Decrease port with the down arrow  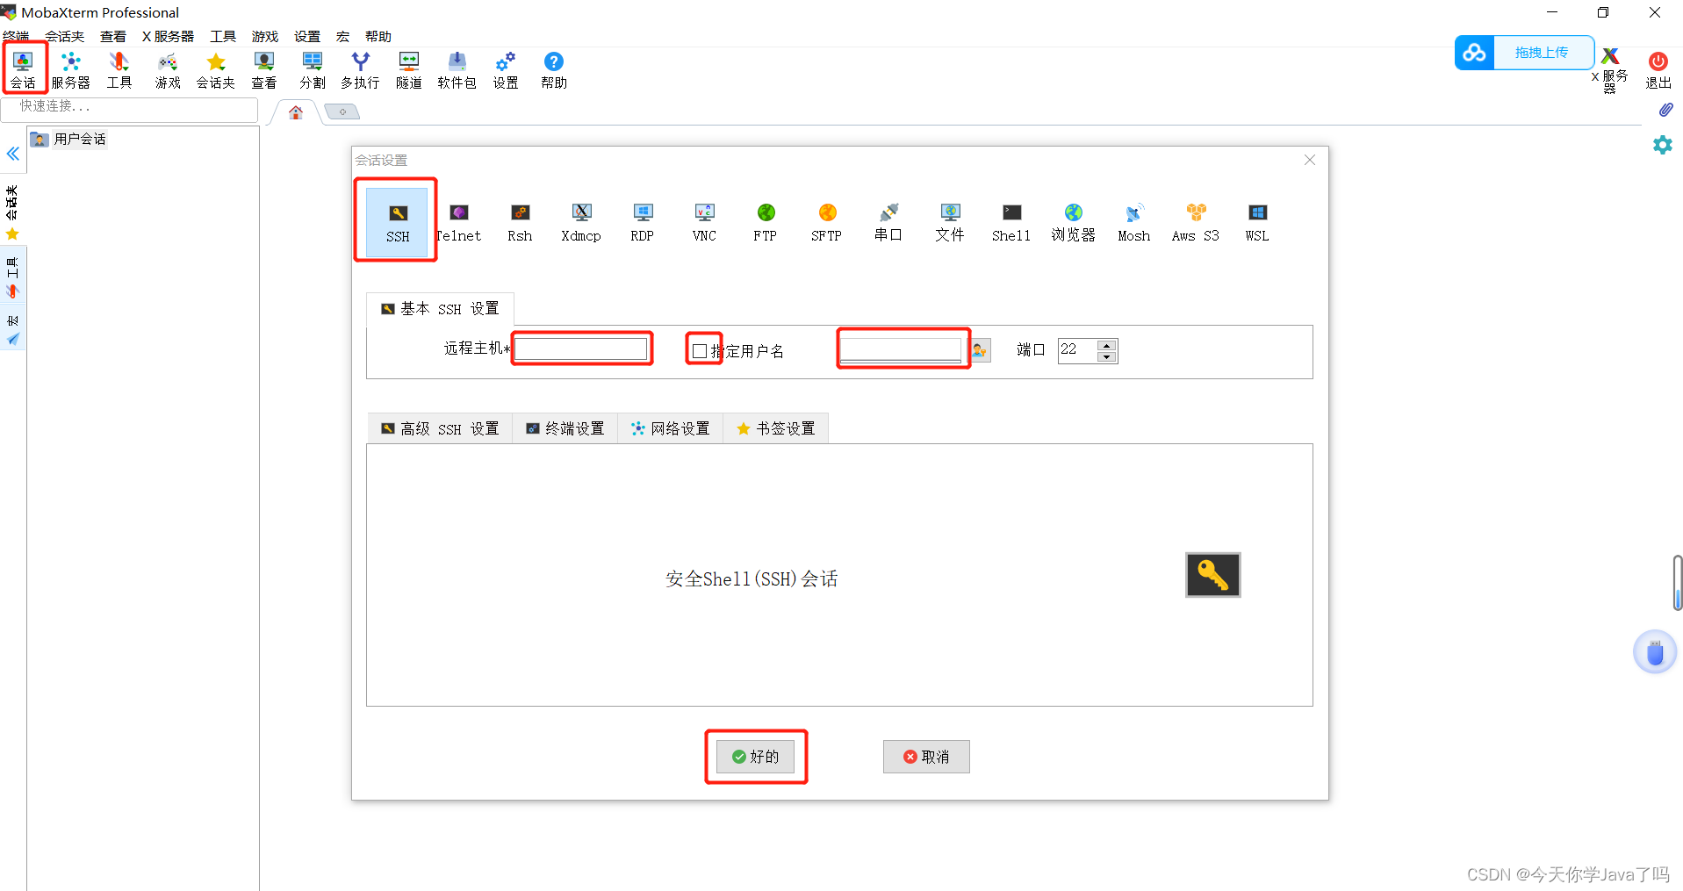coord(1107,356)
